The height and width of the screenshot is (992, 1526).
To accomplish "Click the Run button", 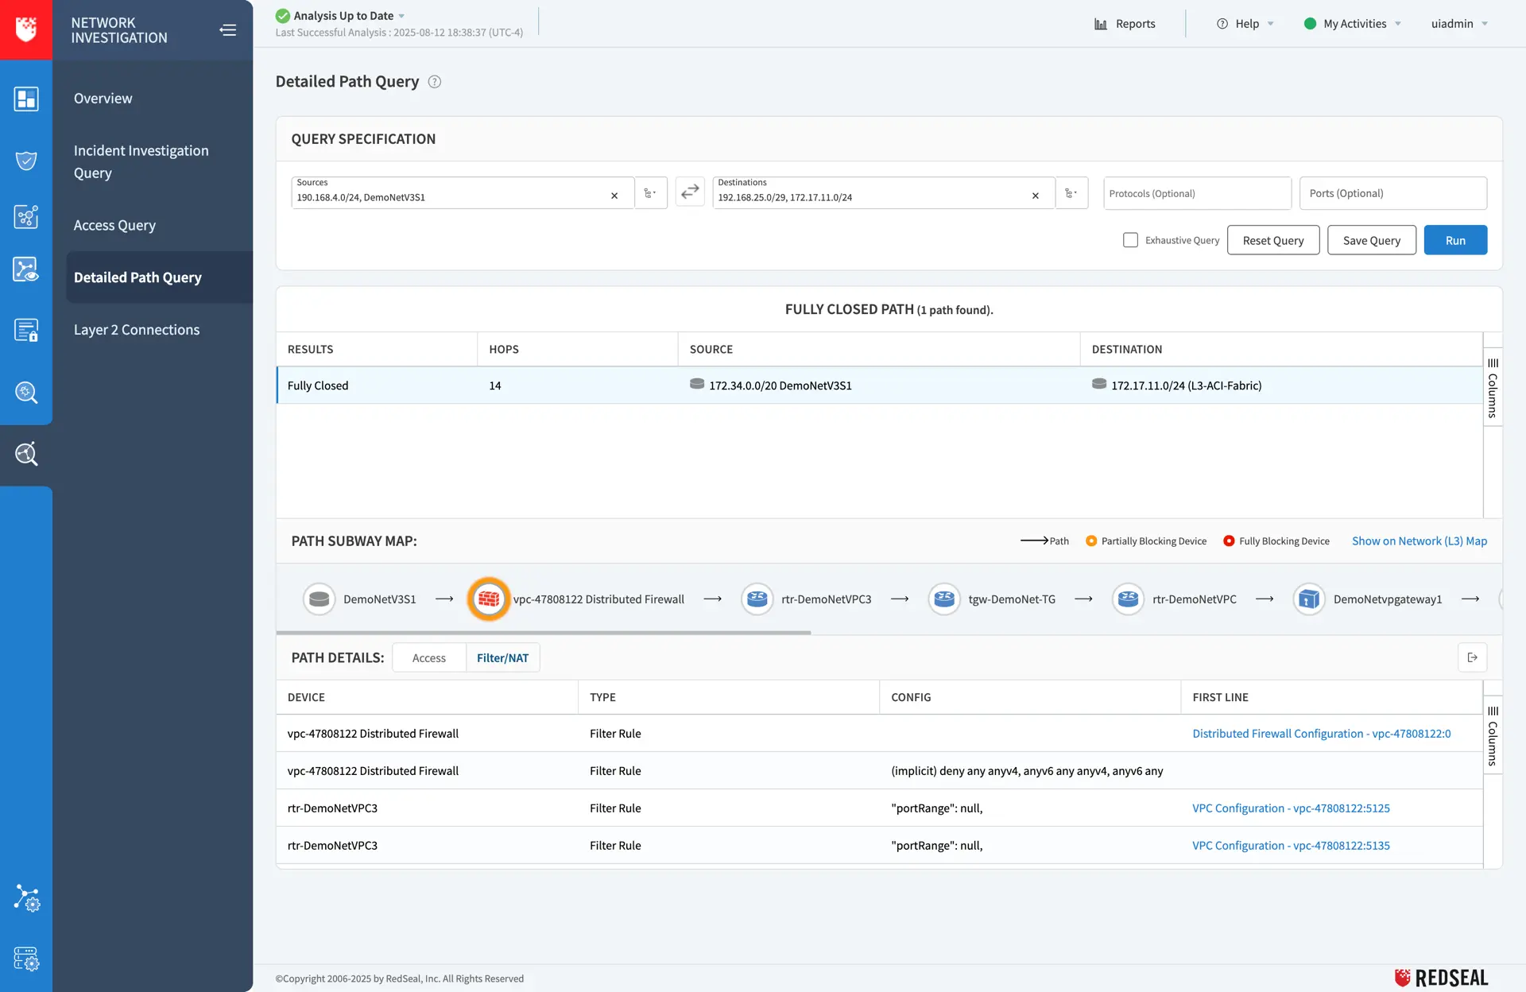I will pos(1454,240).
